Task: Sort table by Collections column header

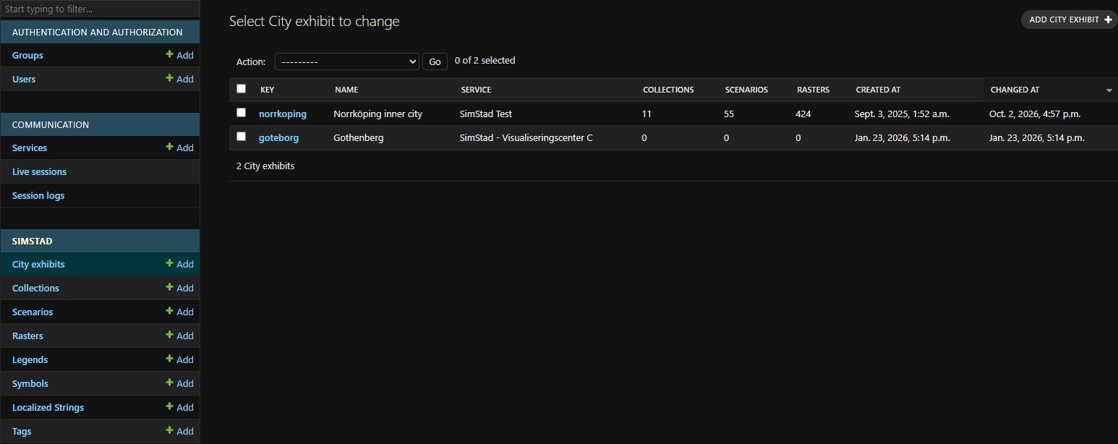Action: pos(668,90)
